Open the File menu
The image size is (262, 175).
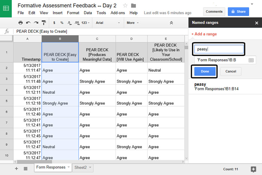point(21,13)
